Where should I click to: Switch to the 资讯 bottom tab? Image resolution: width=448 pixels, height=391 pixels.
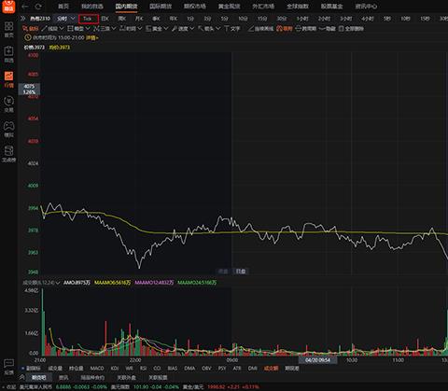point(63,378)
